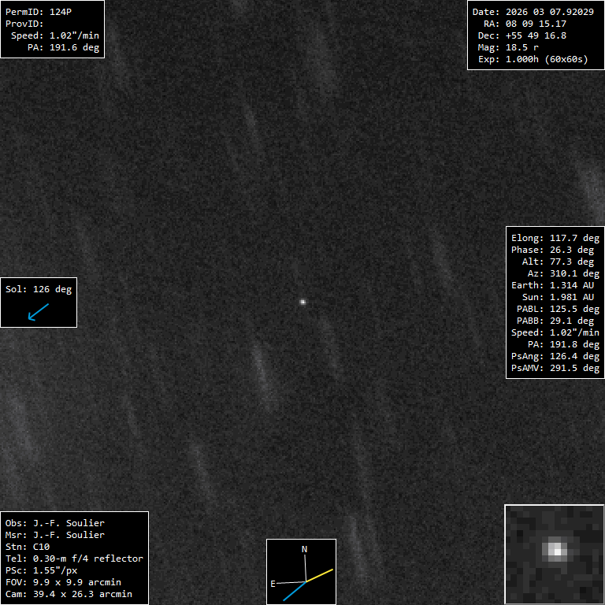Select the PsAMV 291.5 deg row

(x=555, y=368)
